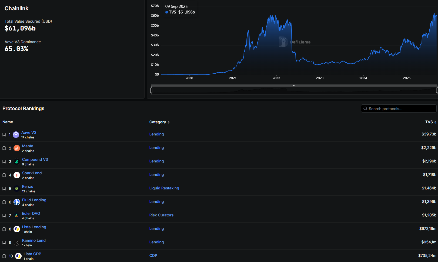
Task: Bookmark the Kamino Lend protocol
Action: (4, 243)
